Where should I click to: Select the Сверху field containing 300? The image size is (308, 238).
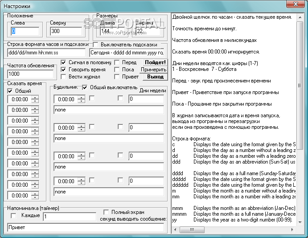(66, 31)
